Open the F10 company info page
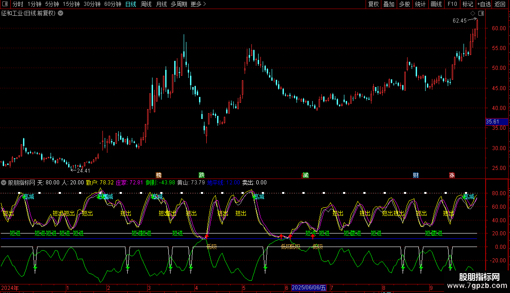510x293 pixels. tap(452, 4)
